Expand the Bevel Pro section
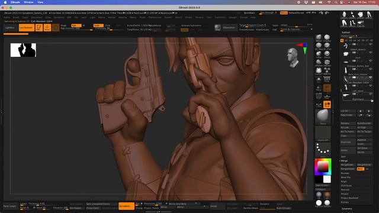This screenshot has height=213, width=379. point(346,177)
